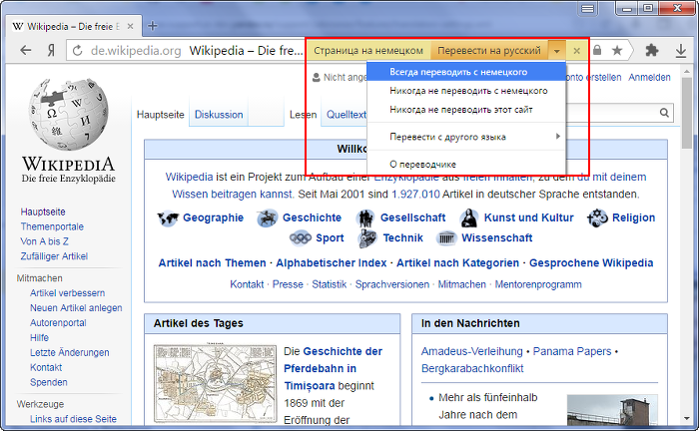Click the Anmelden login link
This screenshot has width=699, height=431.
point(649,77)
